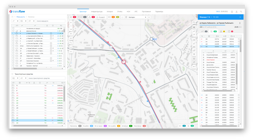Open the Инфраструктура top menu tab
Viewport: 253px width, 140px height.
pyautogui.click(x=97, y=11)
